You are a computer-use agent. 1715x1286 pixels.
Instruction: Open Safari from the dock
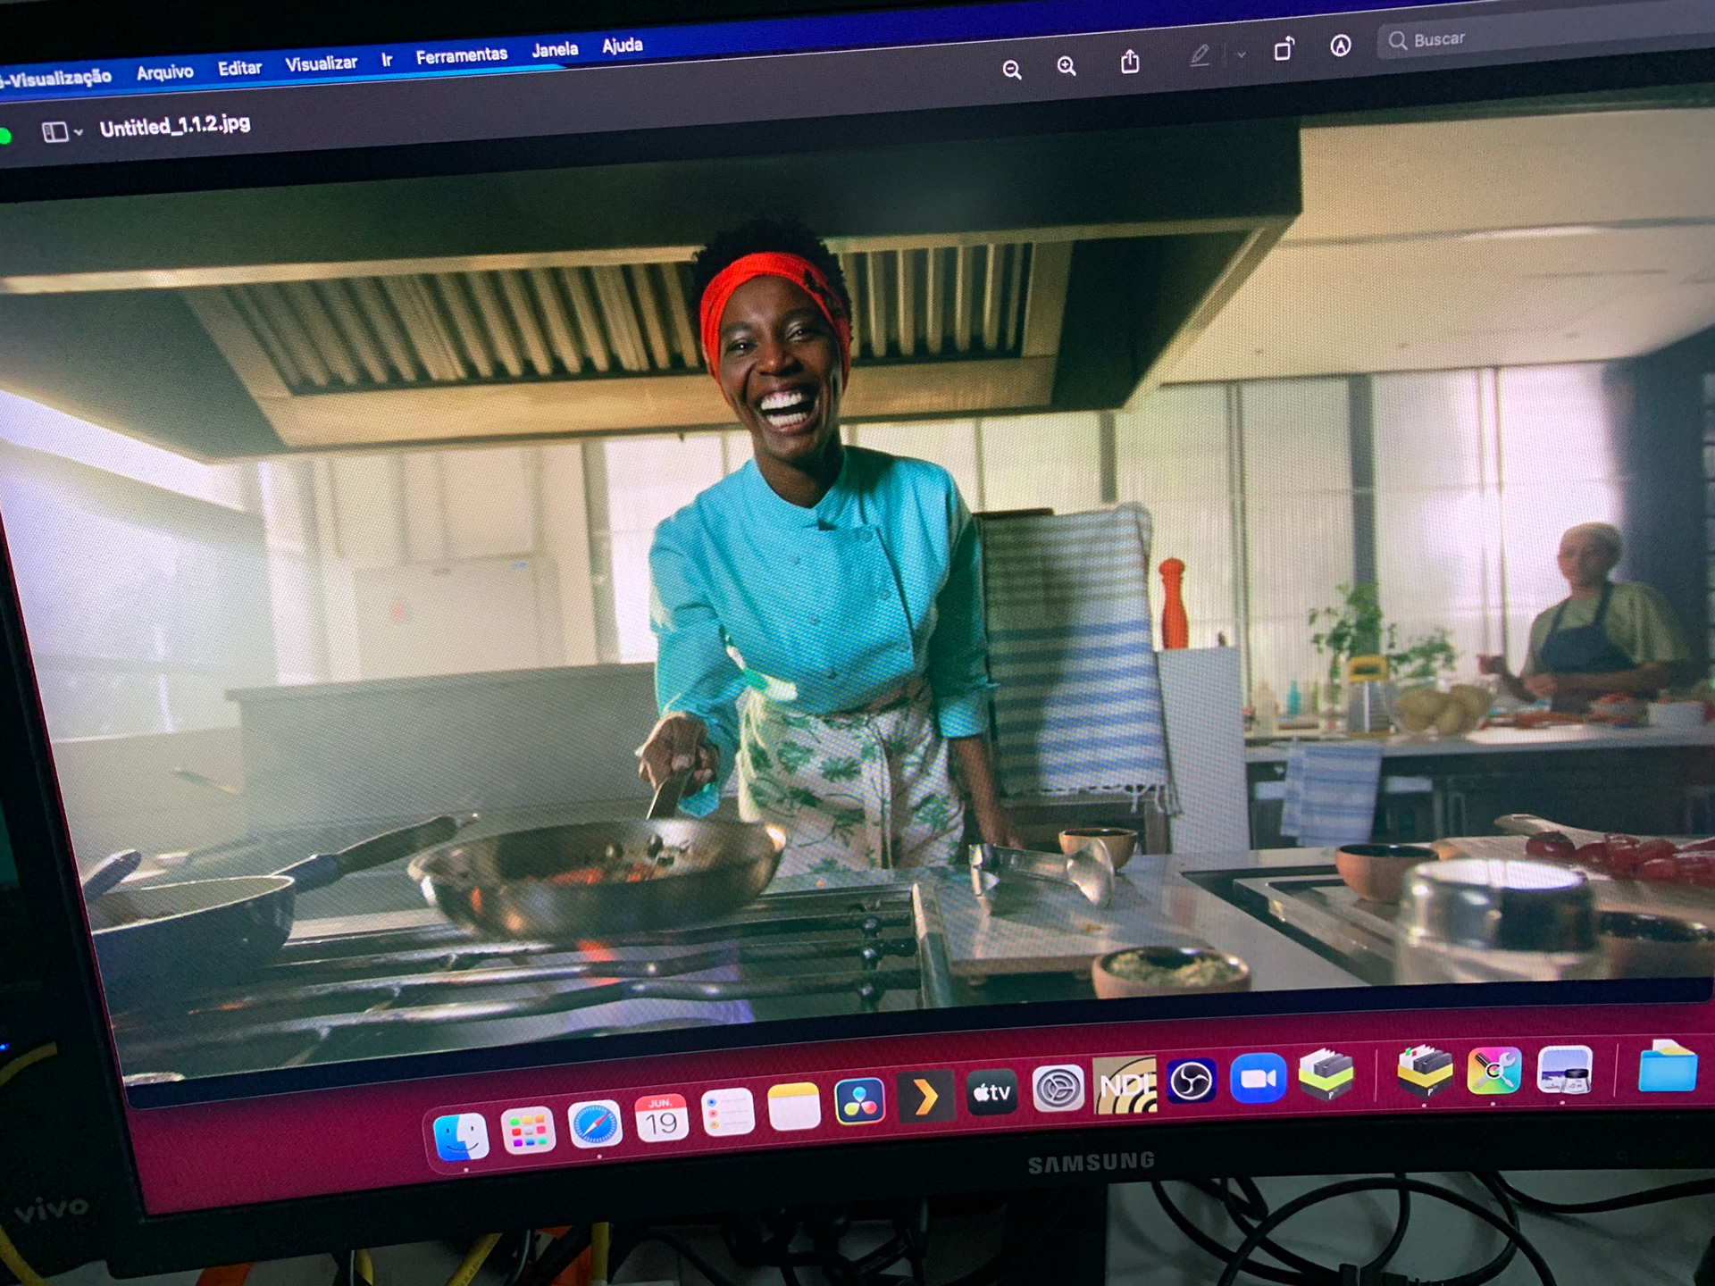[595, 1124]
